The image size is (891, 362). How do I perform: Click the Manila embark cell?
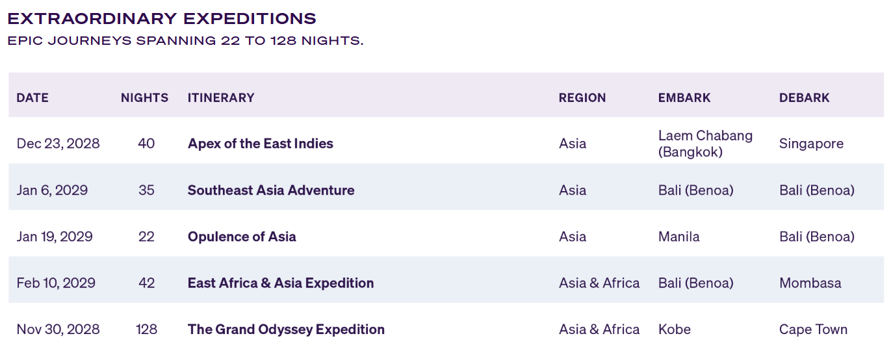click(679, 237)
